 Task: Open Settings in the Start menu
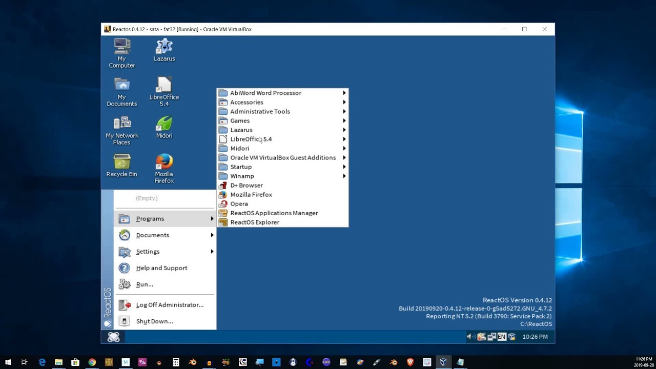165,252
